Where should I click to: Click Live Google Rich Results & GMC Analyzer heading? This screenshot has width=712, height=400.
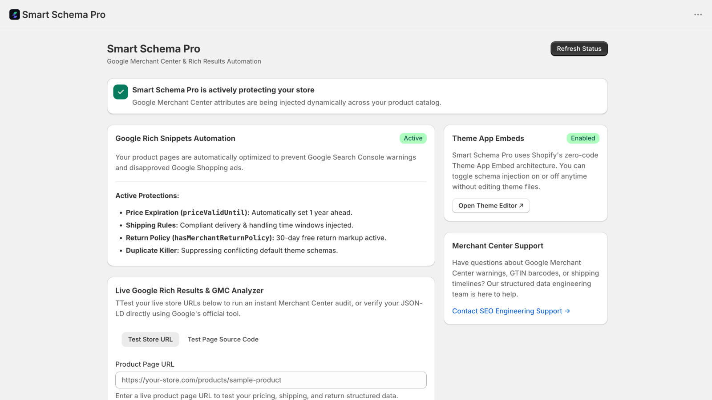[x=189, y=291]
